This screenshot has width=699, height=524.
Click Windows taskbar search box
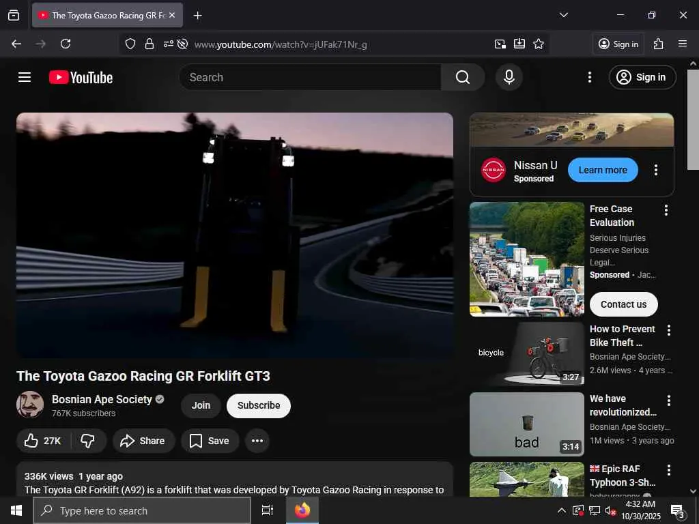(x=142, y=510)
